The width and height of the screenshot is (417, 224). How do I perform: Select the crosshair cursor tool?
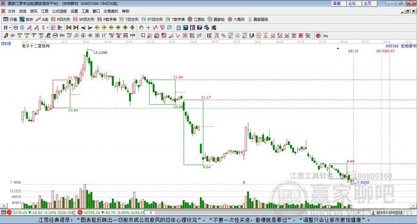148,28
